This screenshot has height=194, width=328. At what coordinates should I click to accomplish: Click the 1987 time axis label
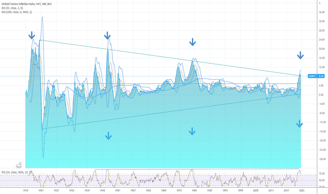(210, 190)
